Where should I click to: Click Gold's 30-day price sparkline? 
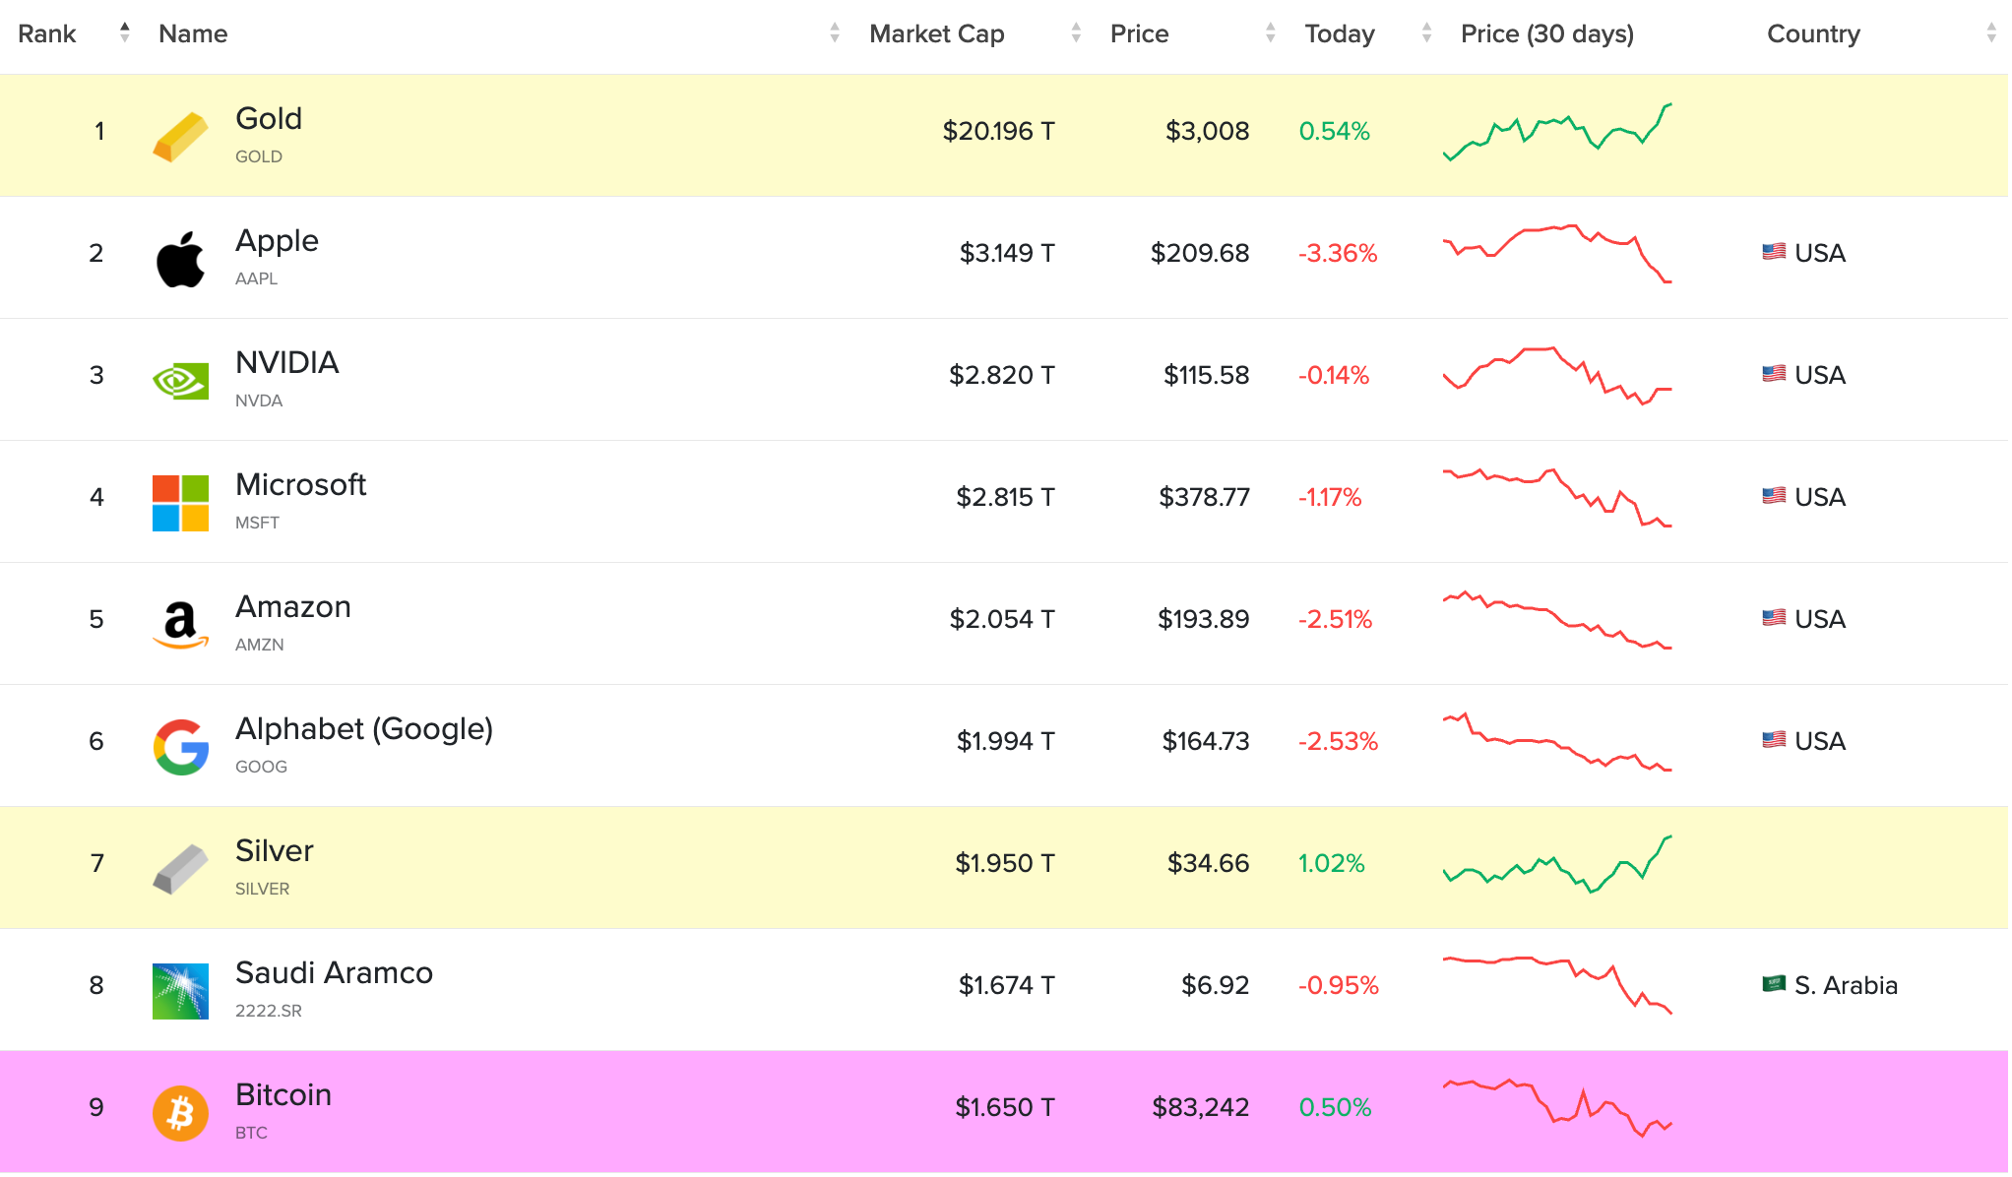(1557, 133)
